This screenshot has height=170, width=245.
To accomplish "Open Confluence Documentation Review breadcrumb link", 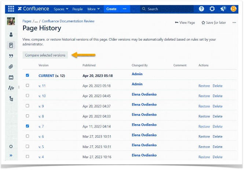I will pyautogui.click(x=68, y=21).
